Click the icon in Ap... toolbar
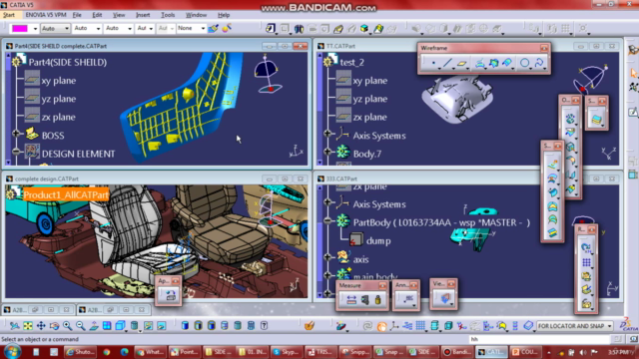This screenshot has height=359, width=639. click(x=171, y=295)
